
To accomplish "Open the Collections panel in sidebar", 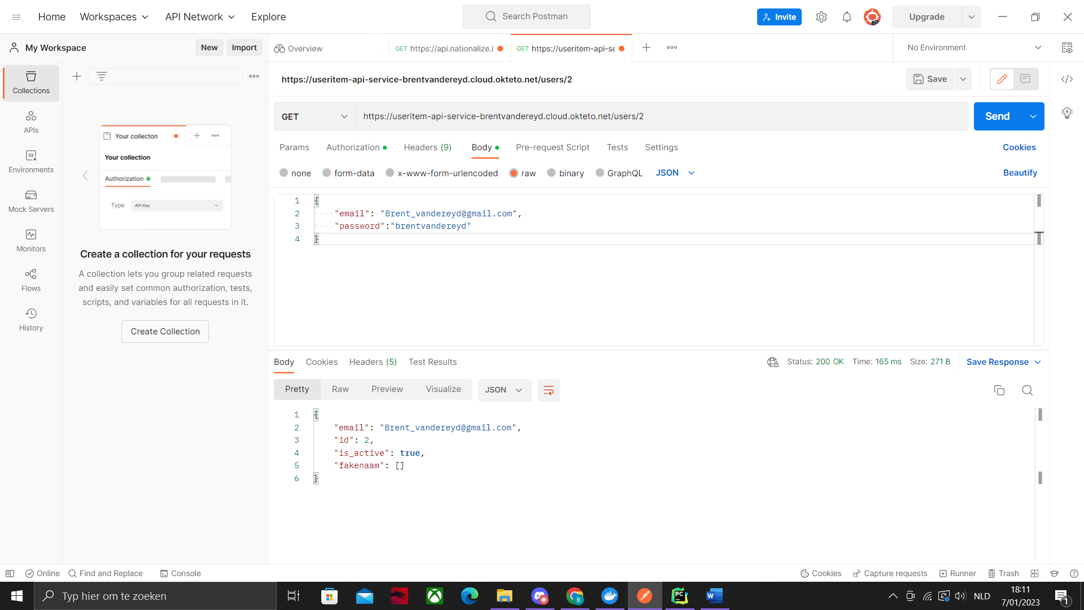I will (31, 82).
